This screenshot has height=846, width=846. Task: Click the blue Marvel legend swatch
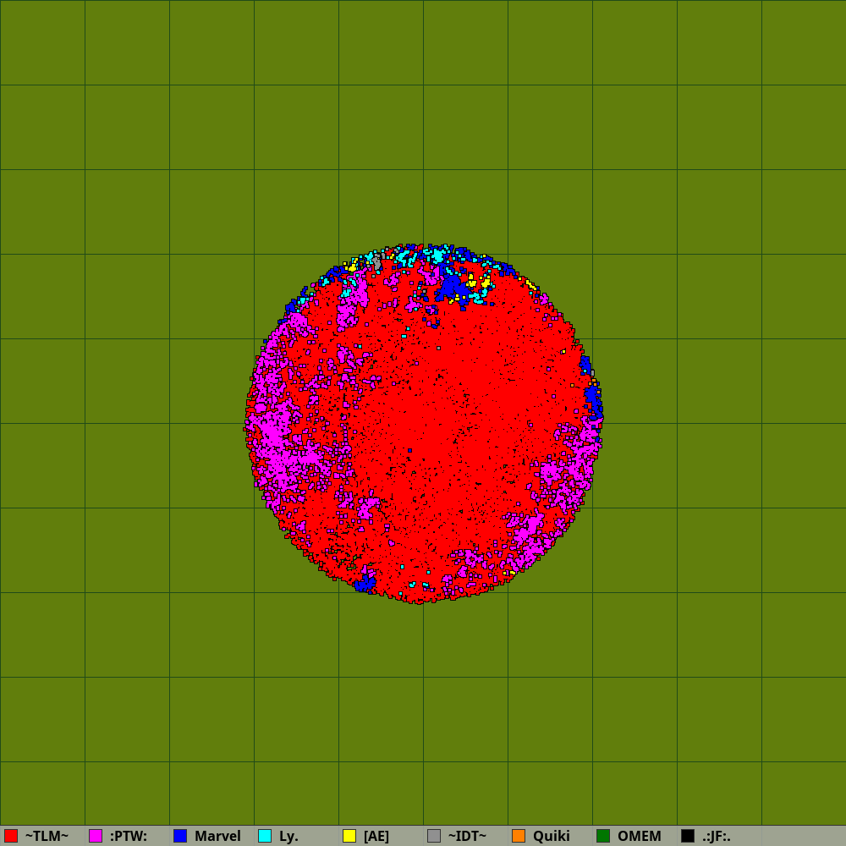pyautogui.click(x=180, y=836)
